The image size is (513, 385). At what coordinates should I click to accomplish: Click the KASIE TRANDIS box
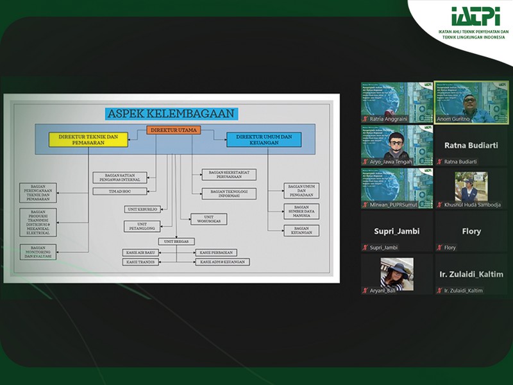(x=140, y=262)
